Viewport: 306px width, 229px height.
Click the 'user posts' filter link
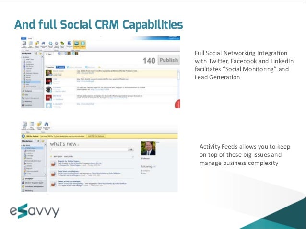pos(69,156)
